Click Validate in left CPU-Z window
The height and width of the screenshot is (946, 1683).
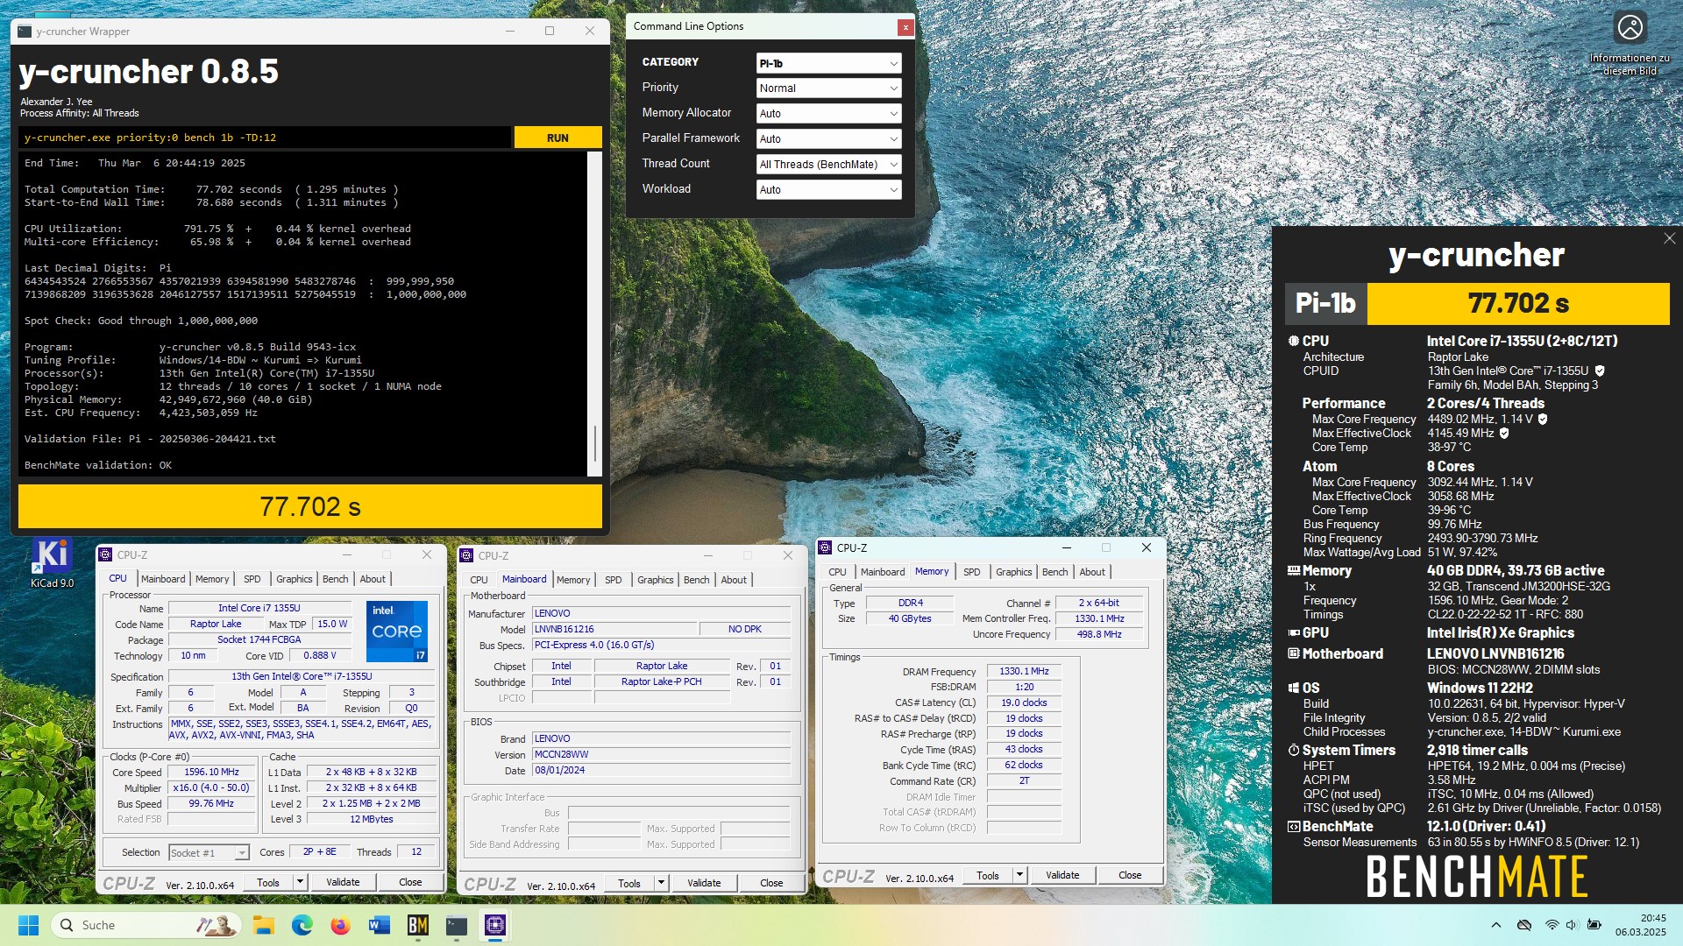tap(343, 882)
